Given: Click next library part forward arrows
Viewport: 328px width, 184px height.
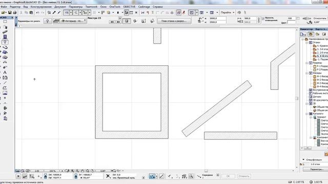Looking at the screenshot, I should [118, 21].
